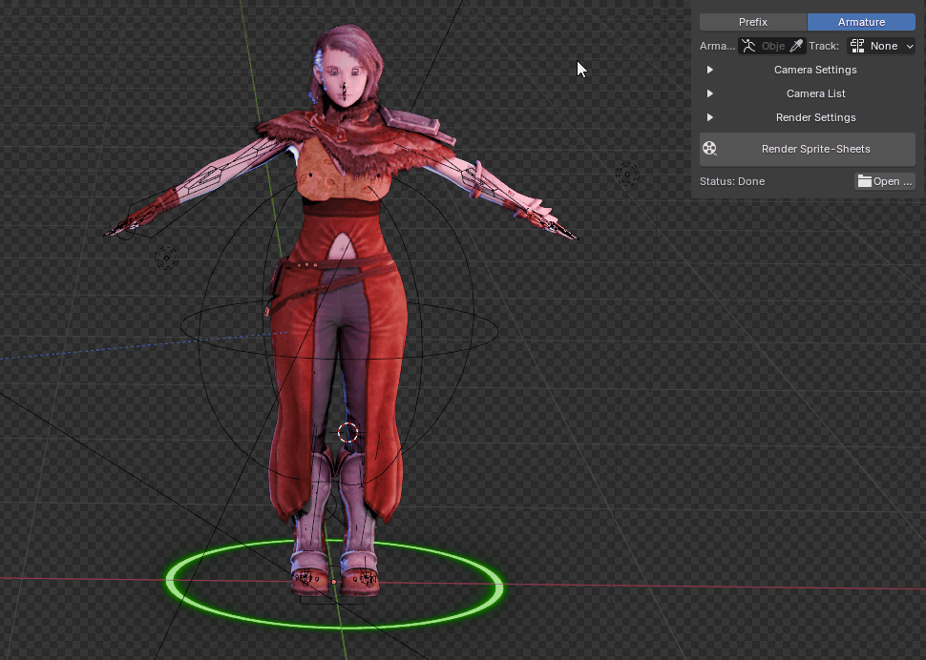
Task: Select the empty object near the character's left hand
Action: (x=627, y=174)
